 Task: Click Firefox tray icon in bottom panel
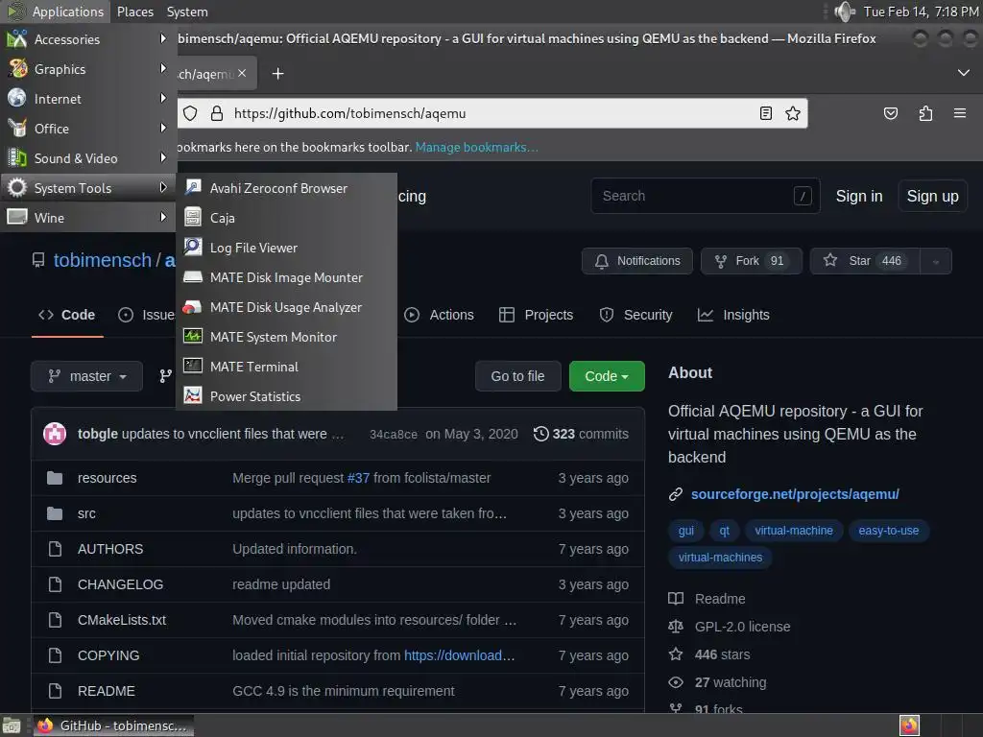(x=909, y=725)
